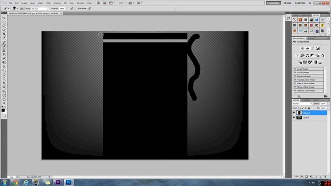
Task: Add a Gradient Map adjustment
Action: click(315, 62)
